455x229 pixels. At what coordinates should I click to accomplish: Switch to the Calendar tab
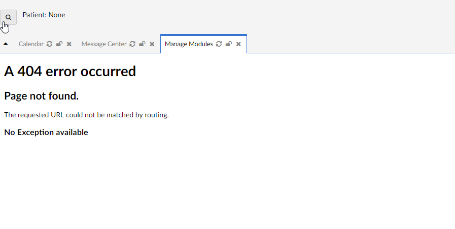coord(31,44)
